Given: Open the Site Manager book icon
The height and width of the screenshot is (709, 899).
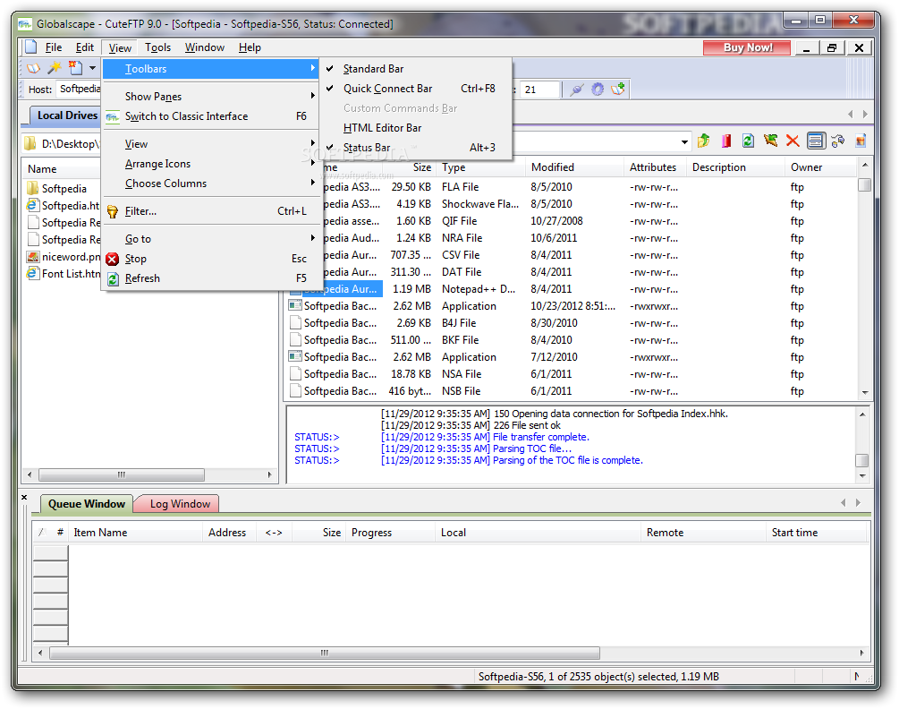Looking at the screenshot, I should [x=34, y=68].
